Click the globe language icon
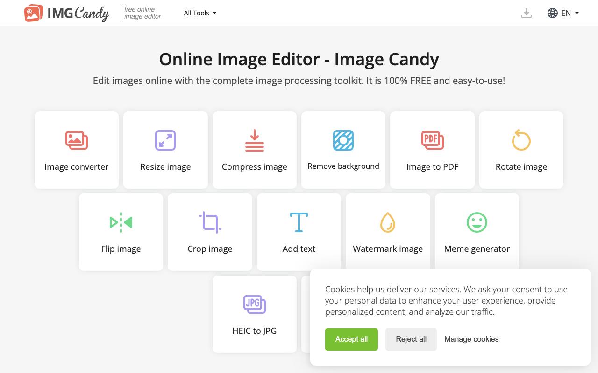The width and height of the screenshot is (598, 373). tap(553, 13)
